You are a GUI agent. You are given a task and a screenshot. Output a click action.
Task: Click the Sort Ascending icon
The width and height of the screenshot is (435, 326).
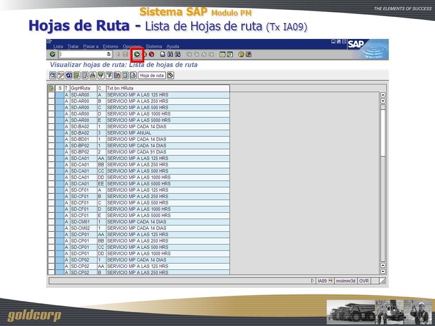[x=93, y=75]
